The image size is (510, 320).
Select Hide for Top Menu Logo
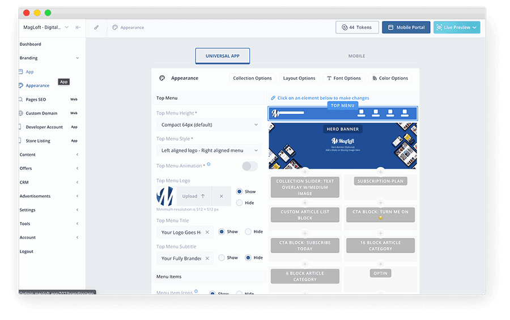coord(239,203)
